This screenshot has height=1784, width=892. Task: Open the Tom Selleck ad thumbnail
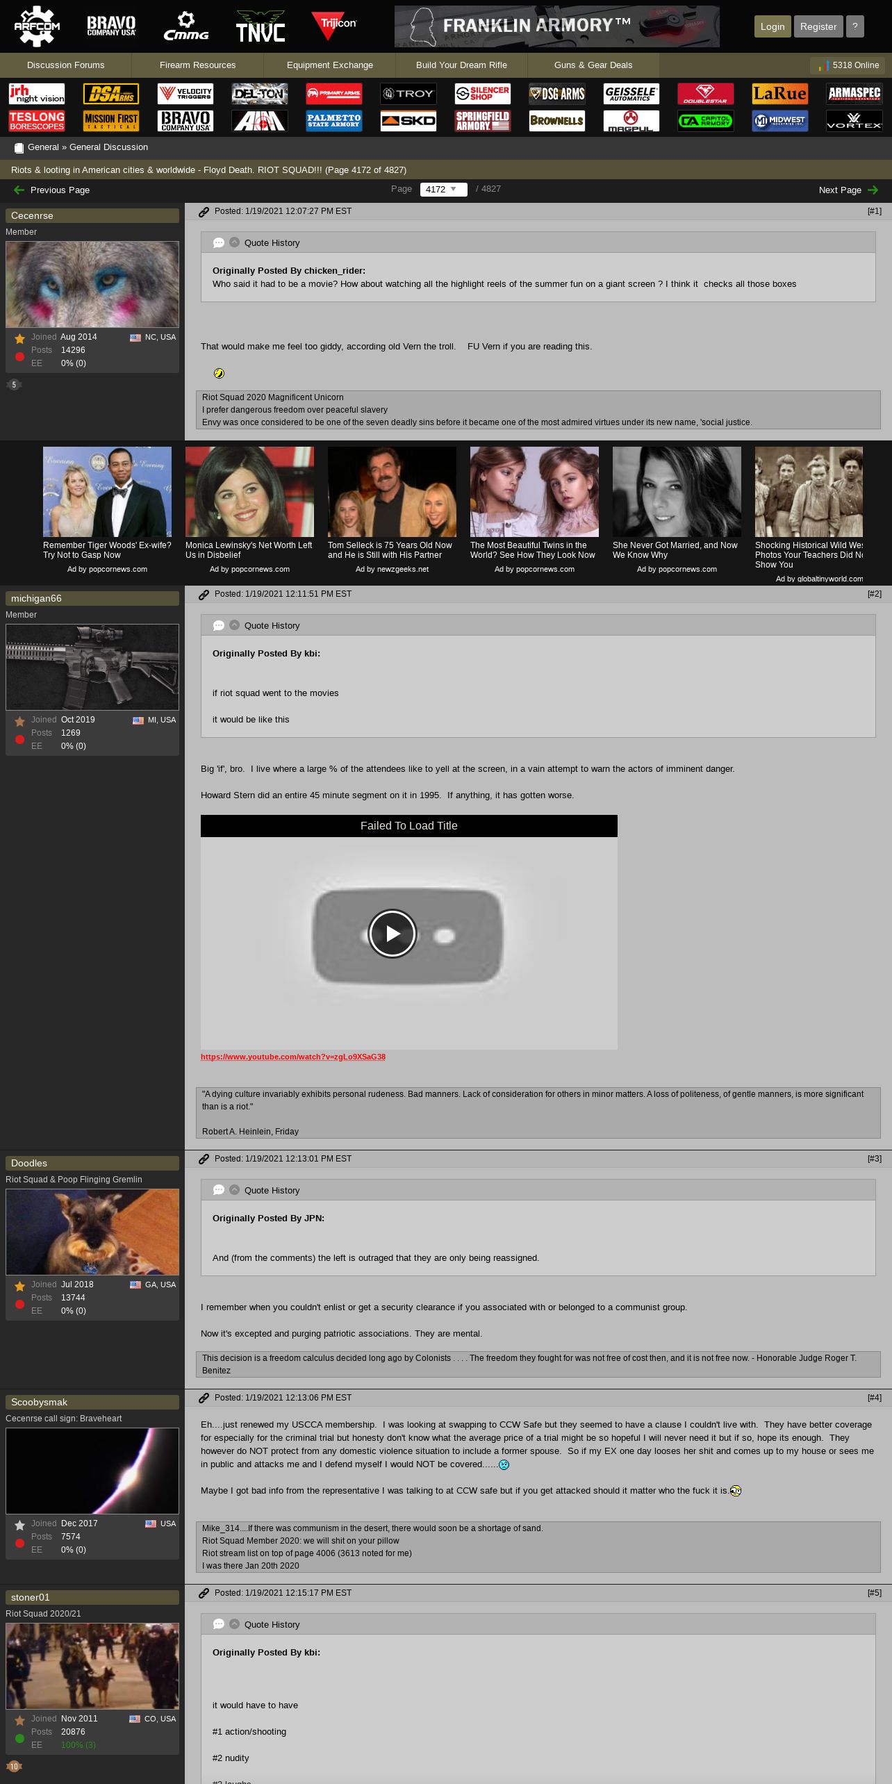pyautogui.click(x=392, y=492)
